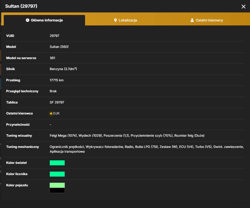
Task: Click the person icon on Ostatni kierowcy
Action: pos(192,20)
